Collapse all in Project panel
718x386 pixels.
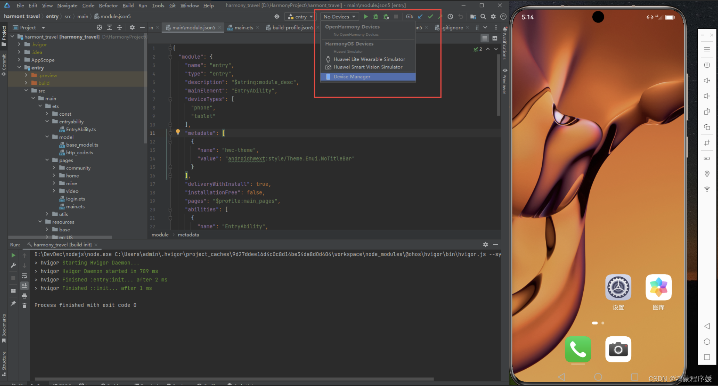[x=120, y=28]
